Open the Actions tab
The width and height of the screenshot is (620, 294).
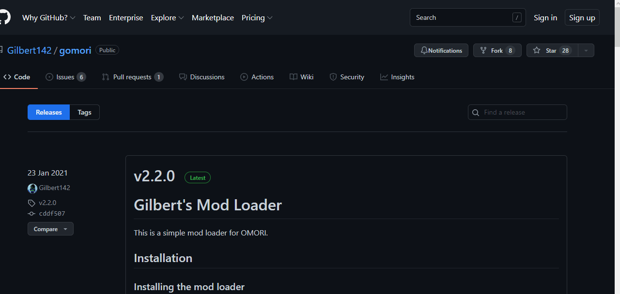point(257,77)
